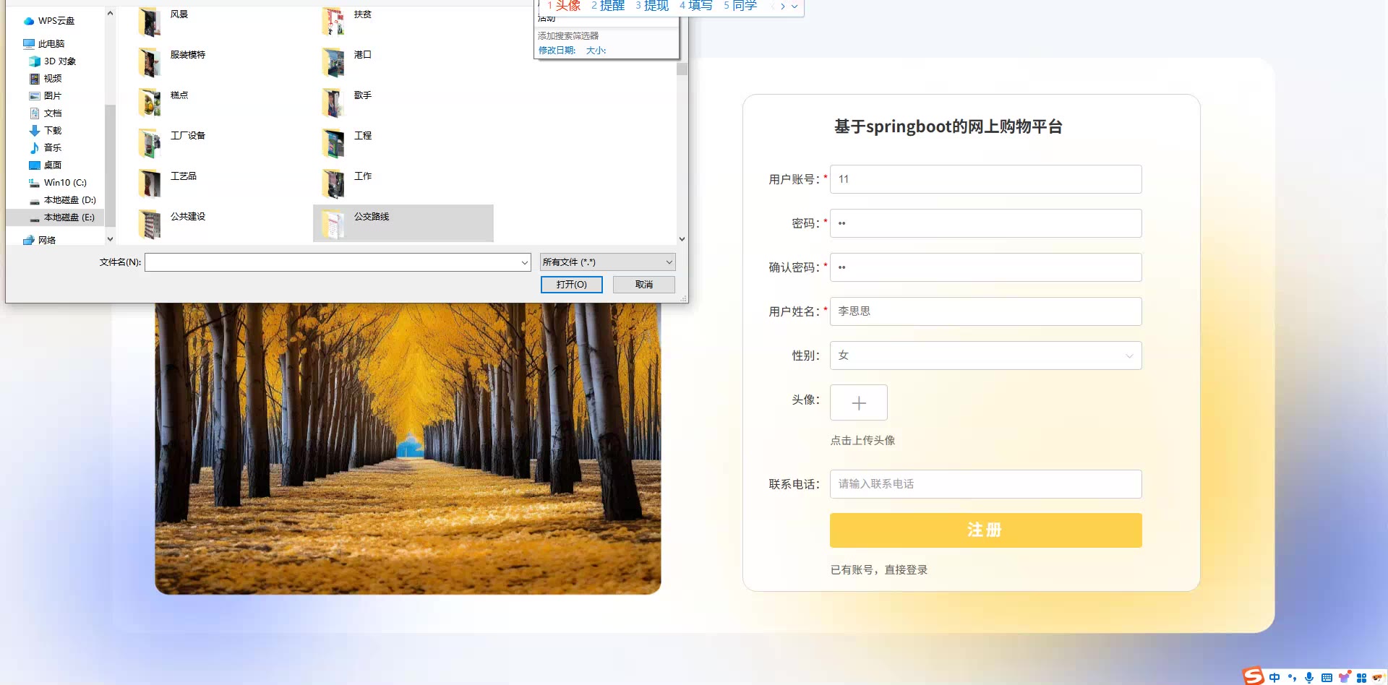Follow the 已有账号，直接登录 link

click(879, 569)
